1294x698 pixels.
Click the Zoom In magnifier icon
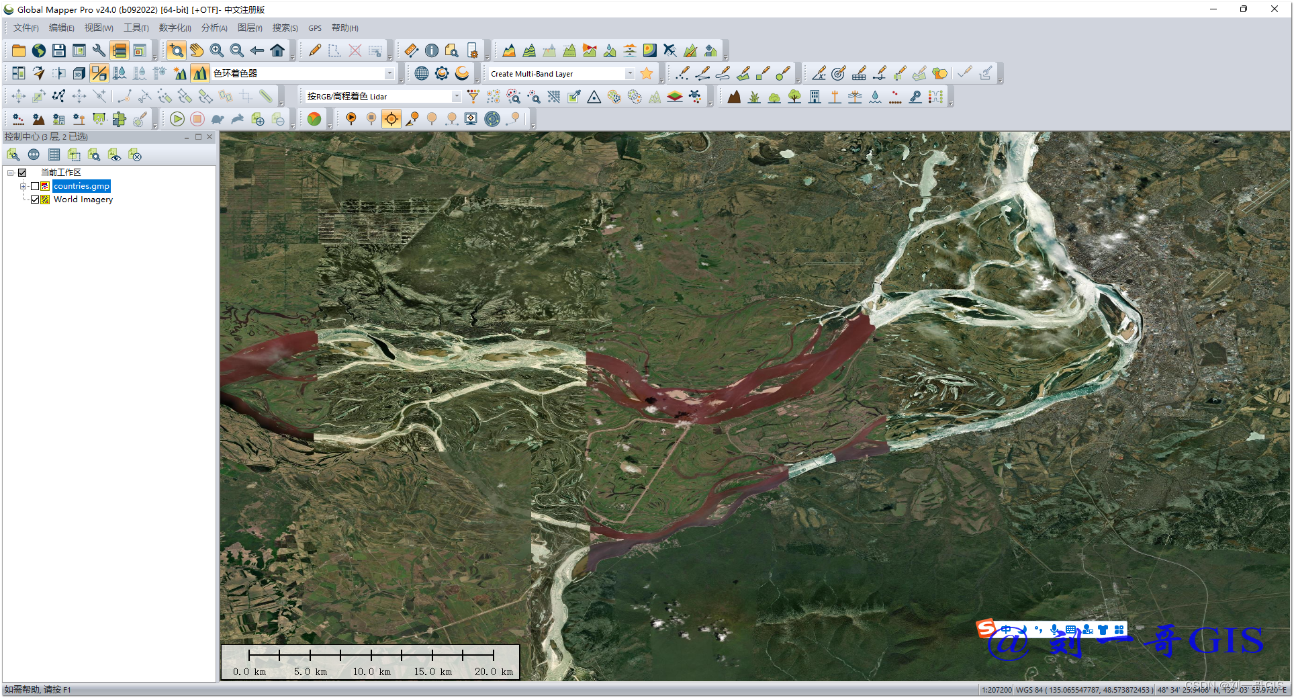pyautogui.click(x=217, y=50)
